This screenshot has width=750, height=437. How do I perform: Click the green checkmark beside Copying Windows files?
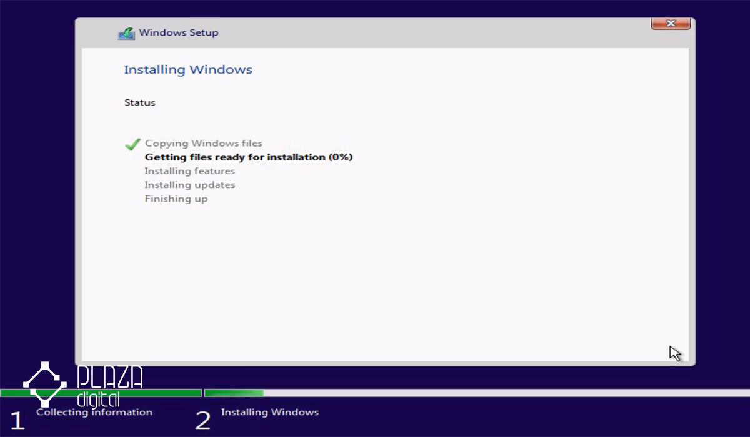pos(132,144)
